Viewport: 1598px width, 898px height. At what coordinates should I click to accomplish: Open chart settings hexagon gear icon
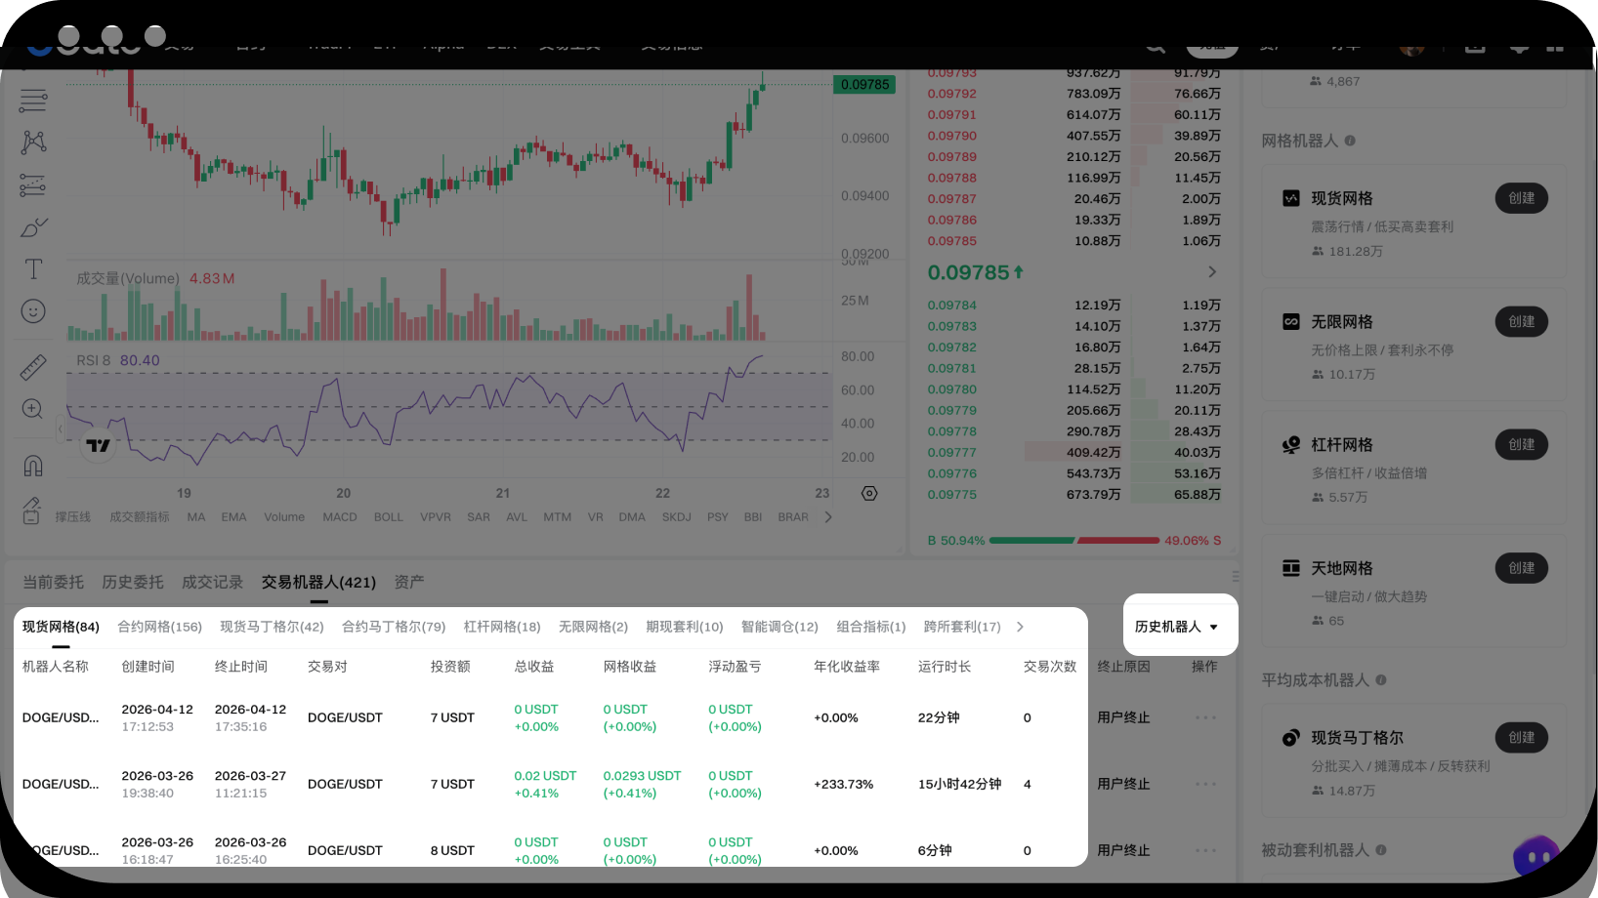pyautogui.click(x=869, y=494)
